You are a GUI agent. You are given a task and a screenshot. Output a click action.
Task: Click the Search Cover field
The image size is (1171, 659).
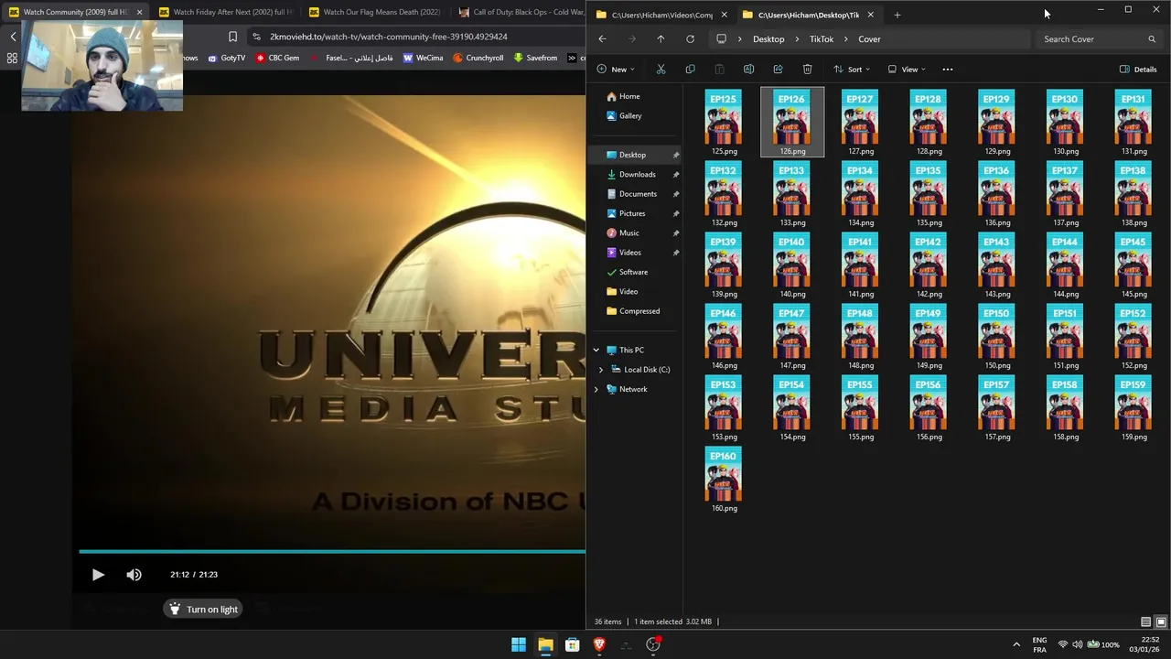click(1101, 39)
